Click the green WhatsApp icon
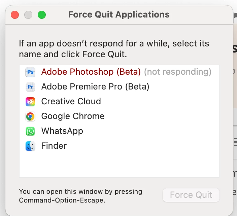This screenshot has width=237, height=216. point(30,131)
